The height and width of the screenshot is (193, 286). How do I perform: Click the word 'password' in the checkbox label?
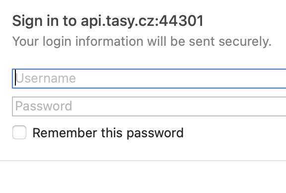tap(155, 133)
